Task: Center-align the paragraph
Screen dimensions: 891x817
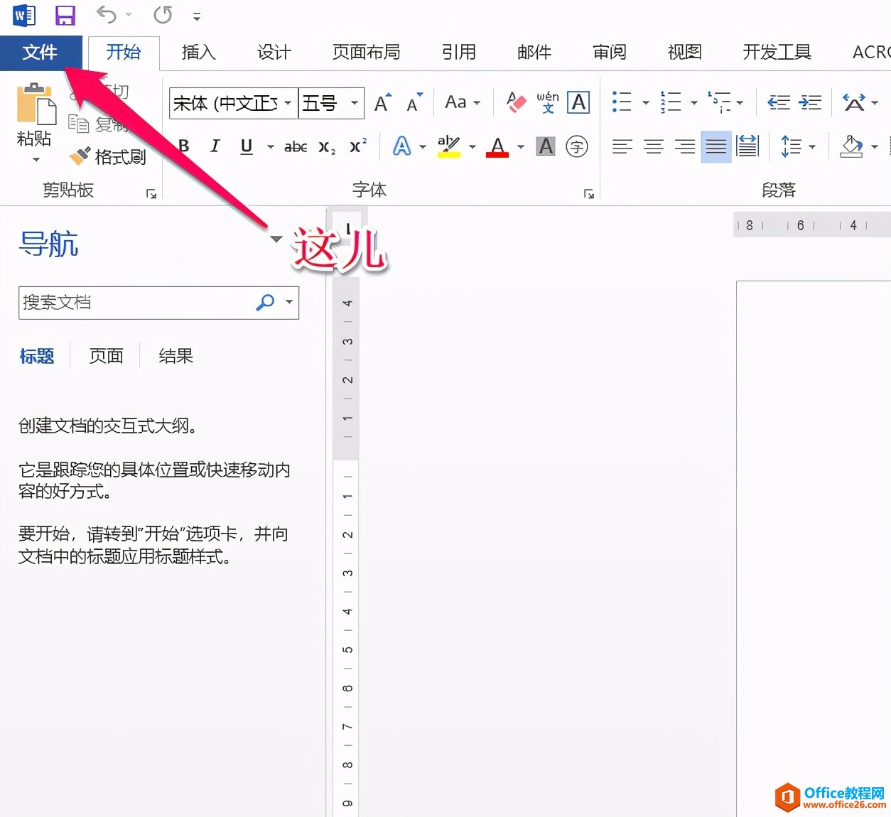Action: point(653,146)
